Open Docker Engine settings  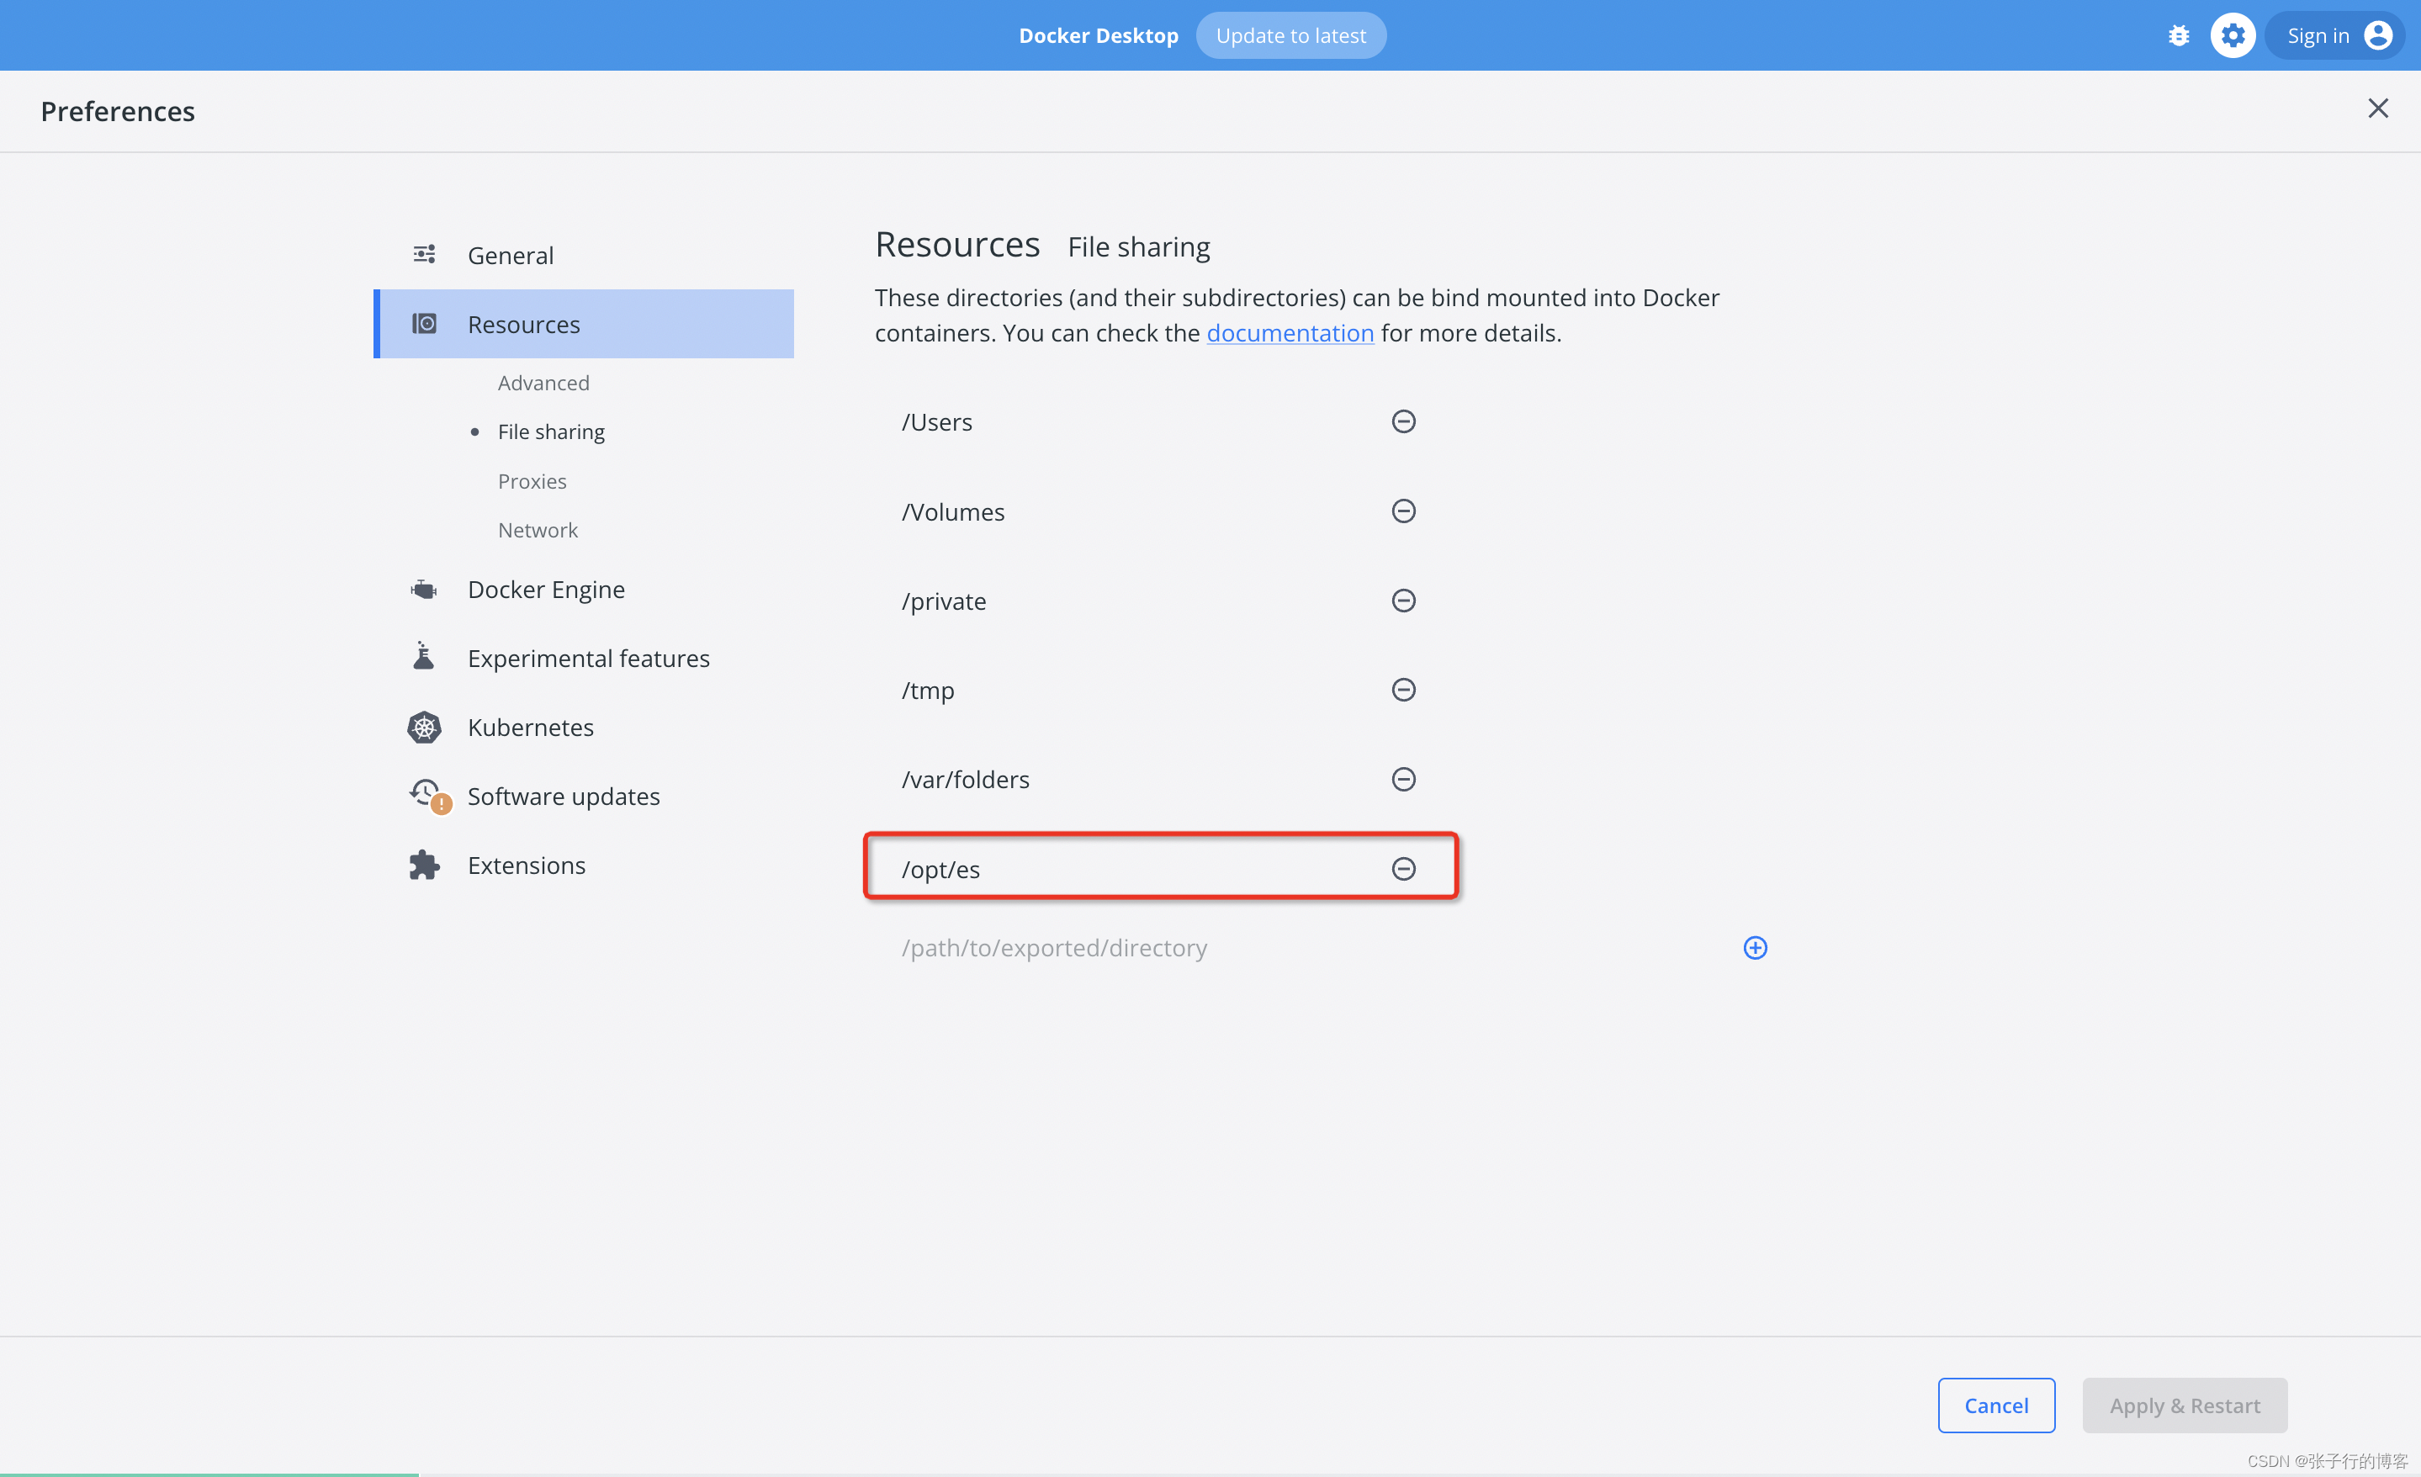tap(584, 590)
